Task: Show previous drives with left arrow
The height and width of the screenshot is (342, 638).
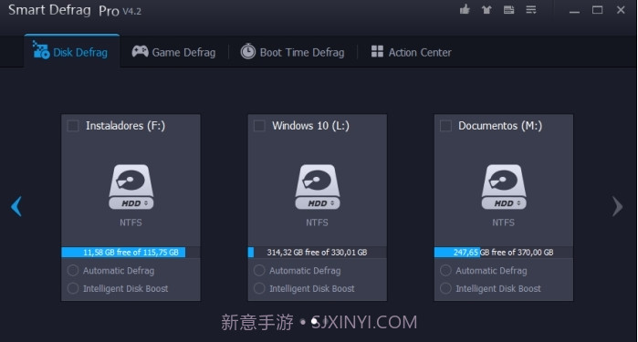Action: (16, 206)
